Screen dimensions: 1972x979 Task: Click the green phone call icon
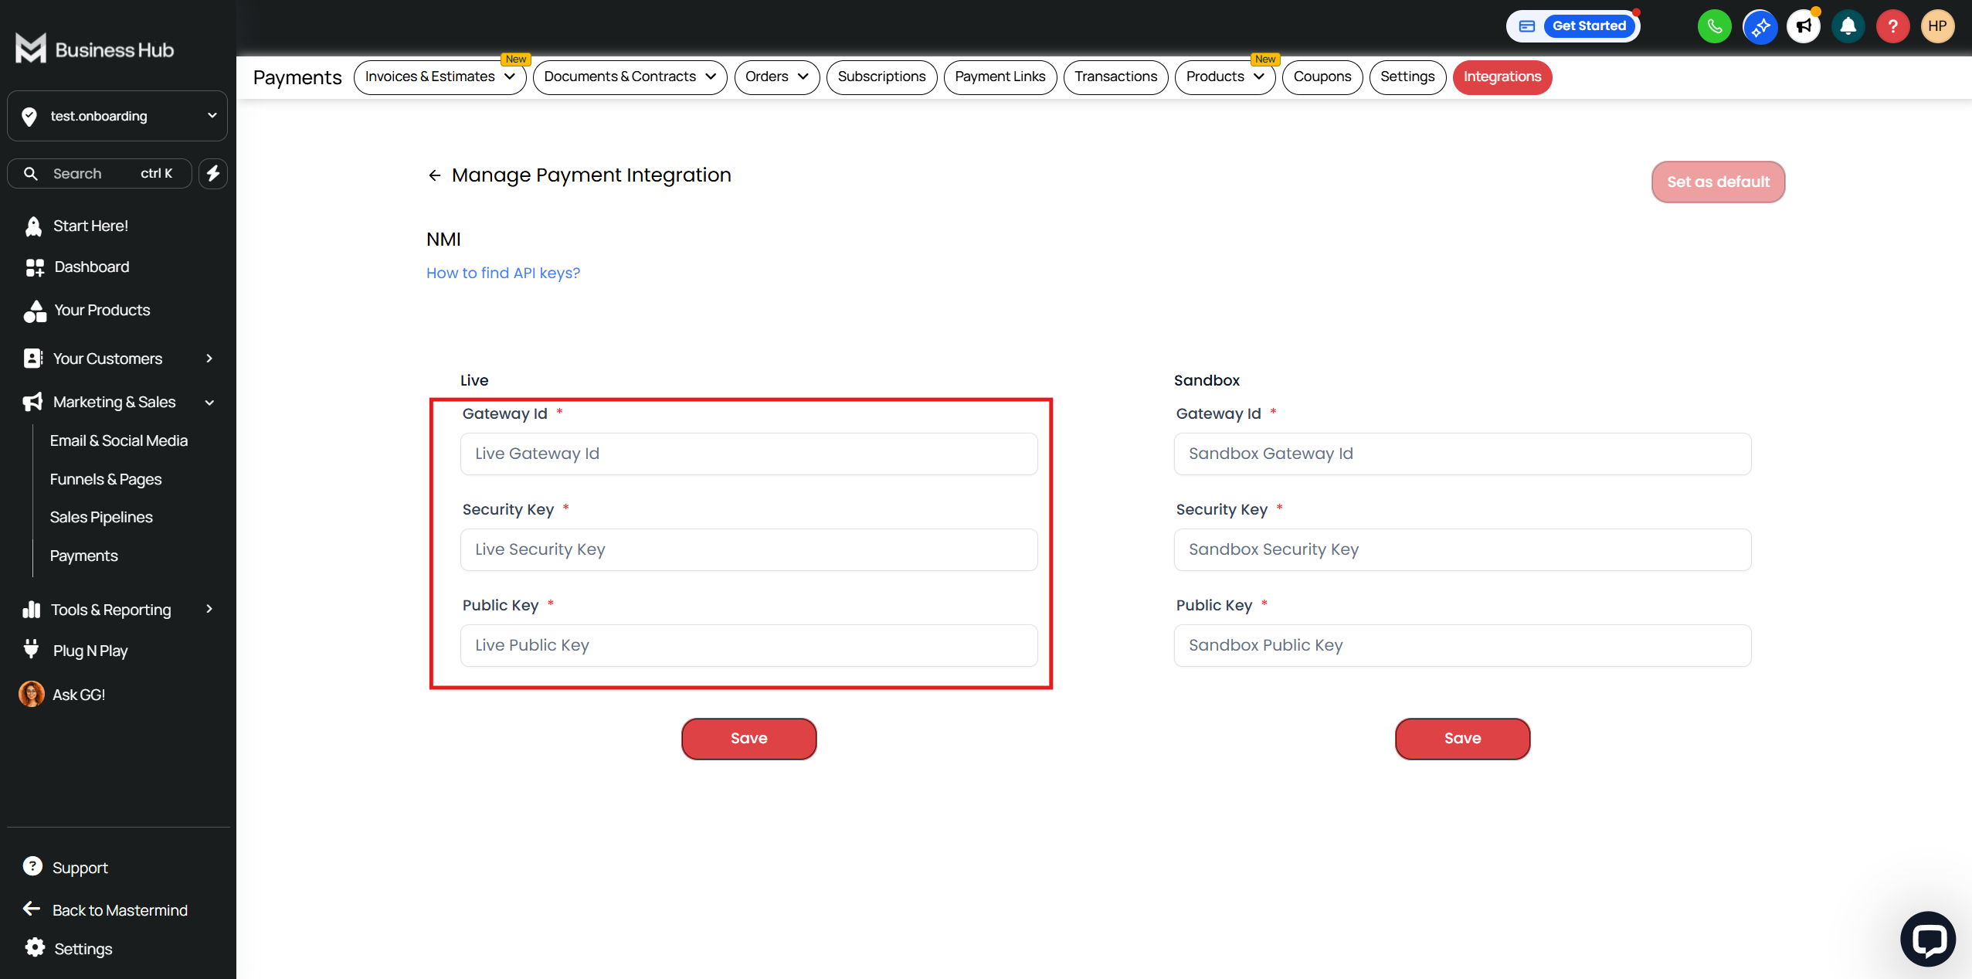(x=1714, y=26)
